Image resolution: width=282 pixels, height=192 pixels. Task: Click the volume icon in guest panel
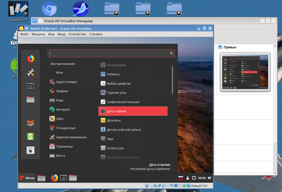tap(209, 178)
